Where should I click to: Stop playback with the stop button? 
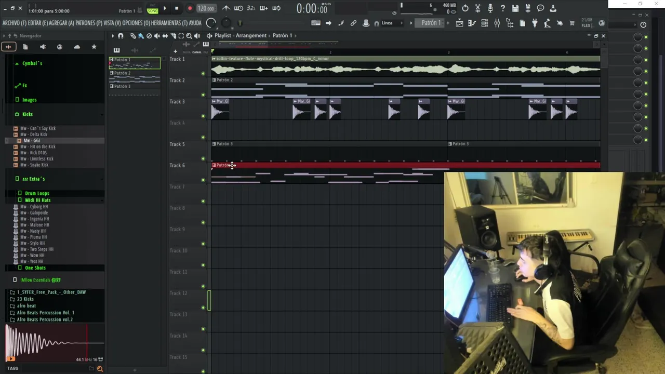[177, 8]
